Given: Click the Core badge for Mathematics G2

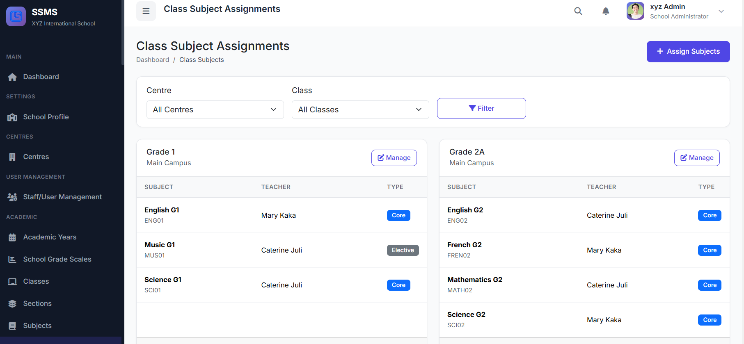Looking at the screenshot, I should click(x=710, y=285).
